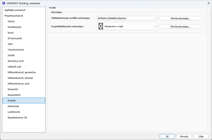Switch to the Merkinnät settings page

click(x=13, y=106)
